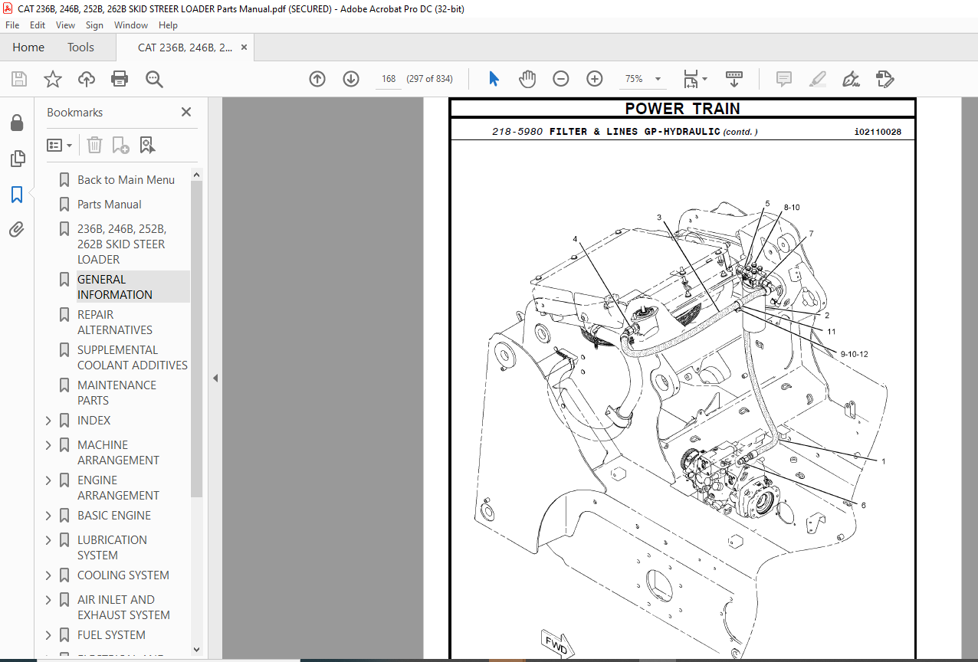978x662 pixels.
Task: Open the sign document tool
Action: [851, 79]
